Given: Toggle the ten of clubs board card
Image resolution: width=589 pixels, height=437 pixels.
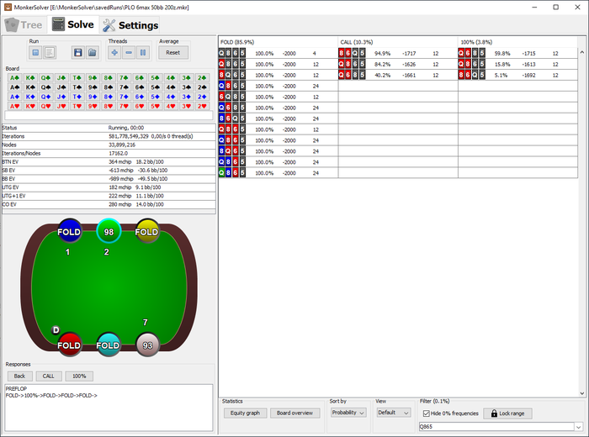Looking at the screenshot, I should point(77,77).
